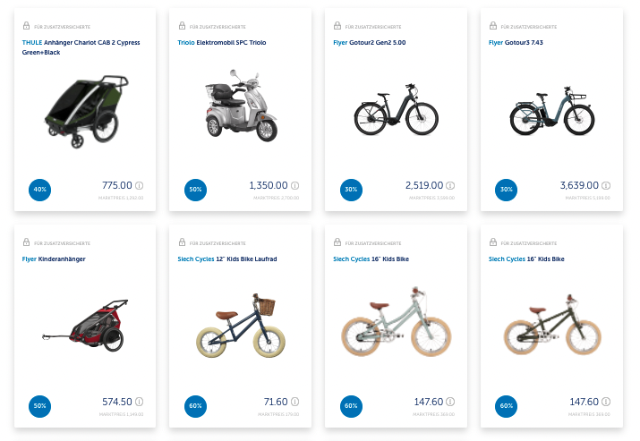
Task: Click lock icon on THULE Anhänger card
Action: (26, 27)
